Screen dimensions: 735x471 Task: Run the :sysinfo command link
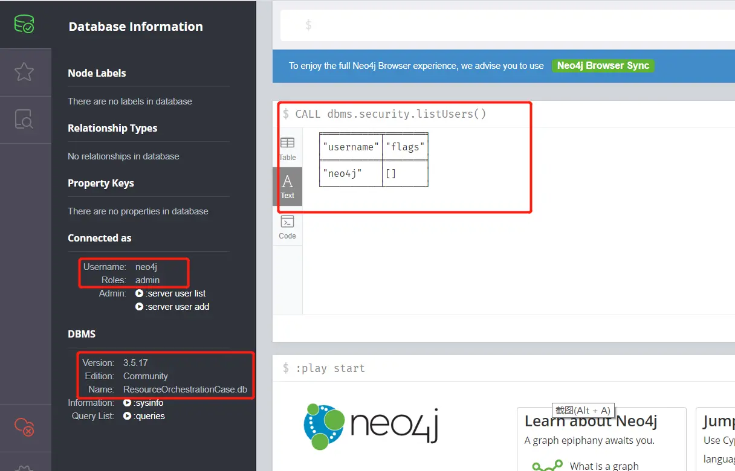click(x=148, y=403)
